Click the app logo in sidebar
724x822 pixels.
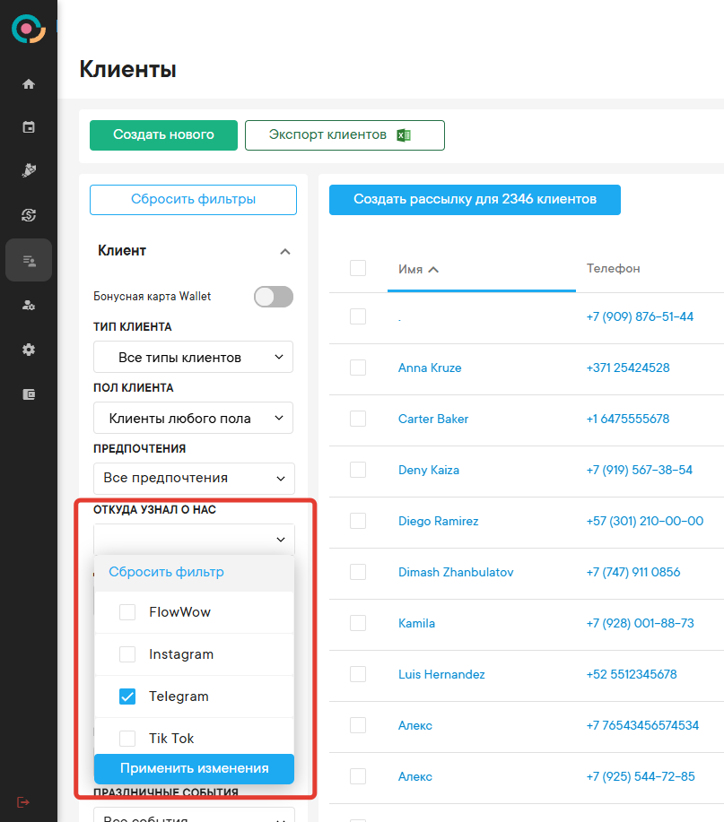[29, 29]
